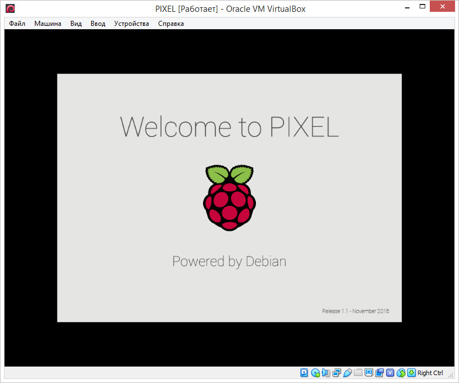
Task: Click the CPU virtualization V icon
Action: coord(390,372)
